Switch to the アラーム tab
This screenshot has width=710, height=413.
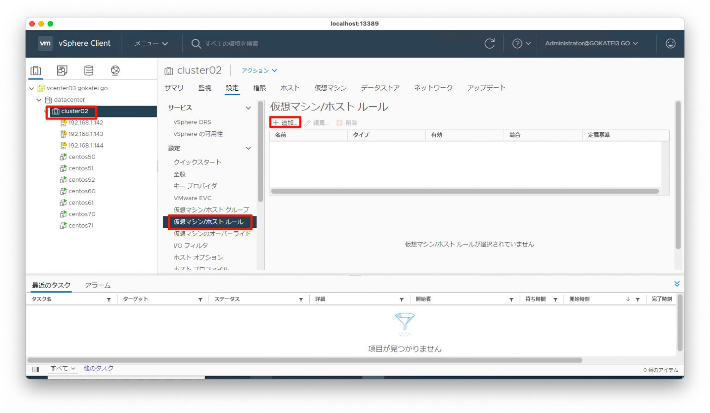point(98,285)
